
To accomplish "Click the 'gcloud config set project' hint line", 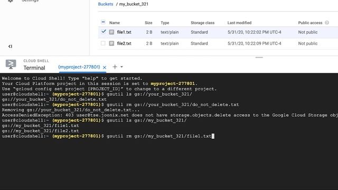I will click(x=109, y=89).
